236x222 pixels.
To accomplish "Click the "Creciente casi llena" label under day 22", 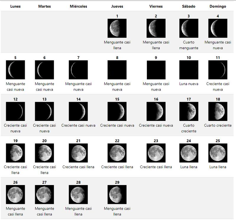I will 117,167.
